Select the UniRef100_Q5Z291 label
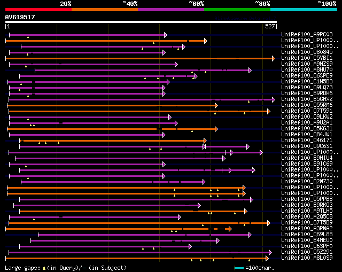The width and height of the screenshot is (342, 272). click(307, 252)
